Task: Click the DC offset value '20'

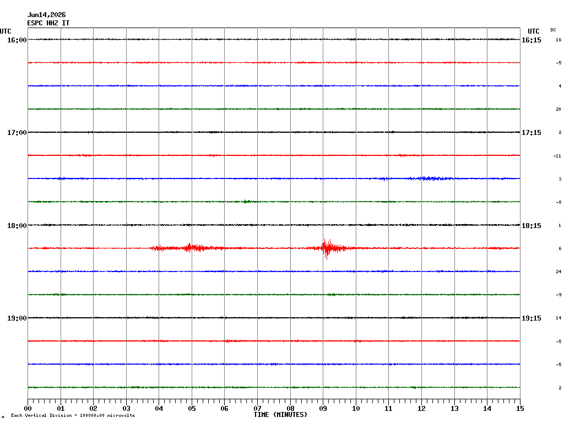Action: click(x=558, y=110)
